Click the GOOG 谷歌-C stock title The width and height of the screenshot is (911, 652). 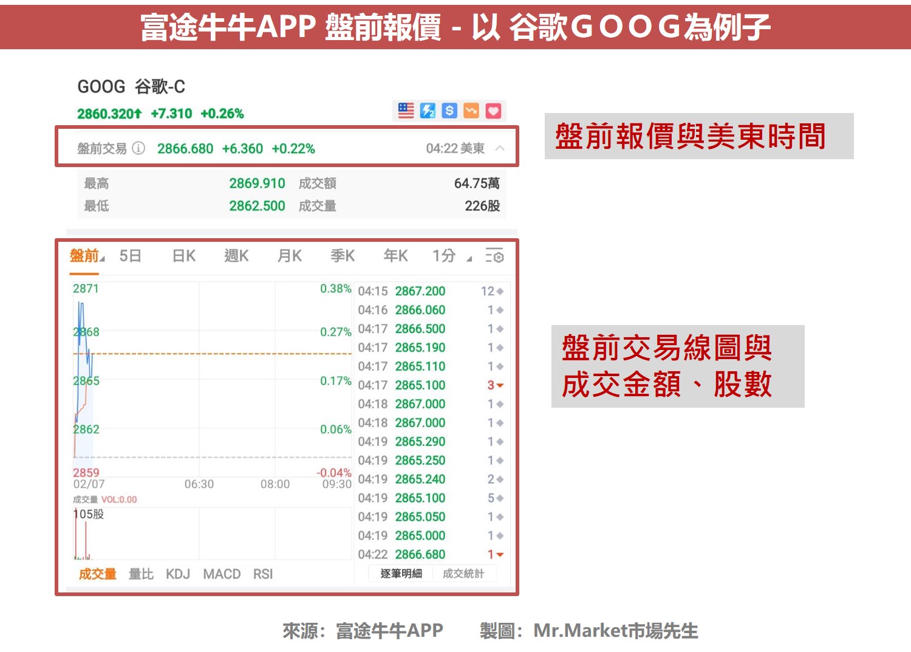[131, 87]
